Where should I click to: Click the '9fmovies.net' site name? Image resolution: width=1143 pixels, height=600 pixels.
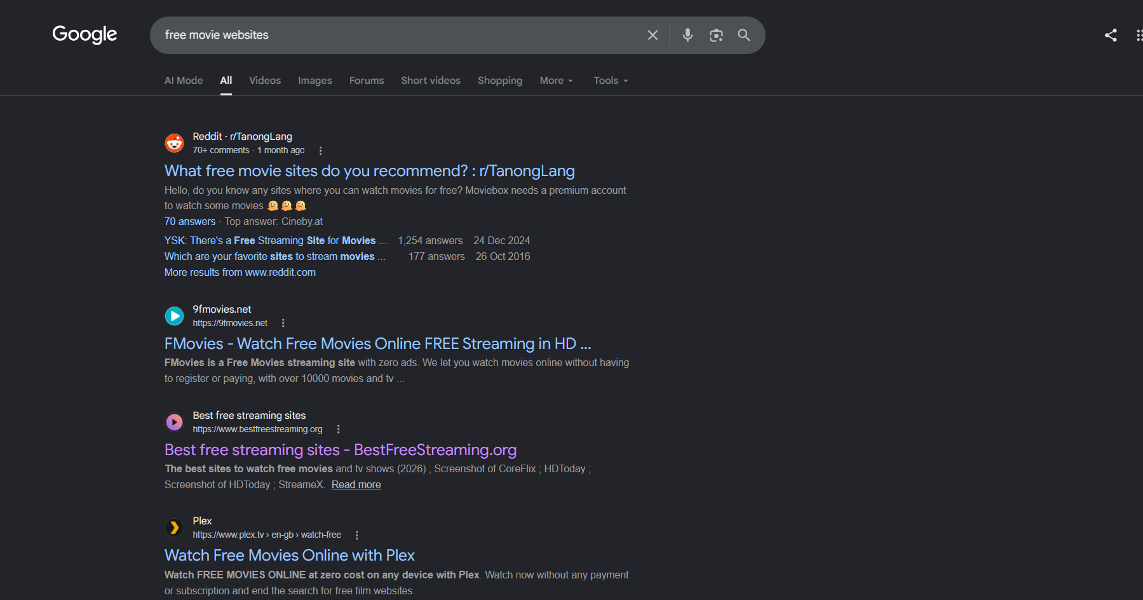coord(222,310)
